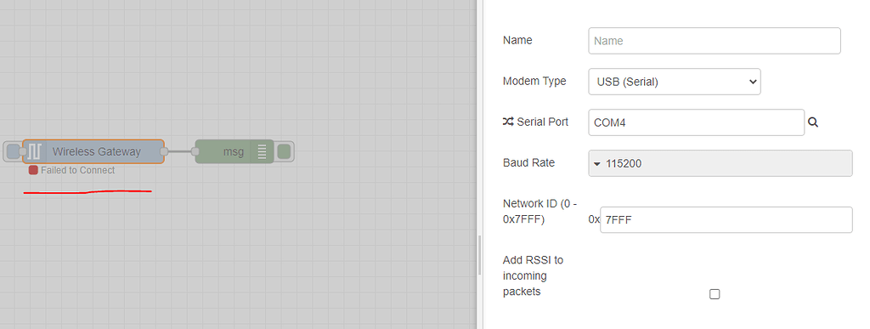Click the list icon on msg node
This screenshot has width=870, height=329.
(262, 151)
